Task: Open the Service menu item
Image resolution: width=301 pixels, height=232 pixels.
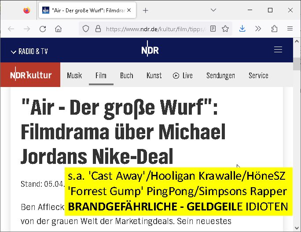Action: 258,76
